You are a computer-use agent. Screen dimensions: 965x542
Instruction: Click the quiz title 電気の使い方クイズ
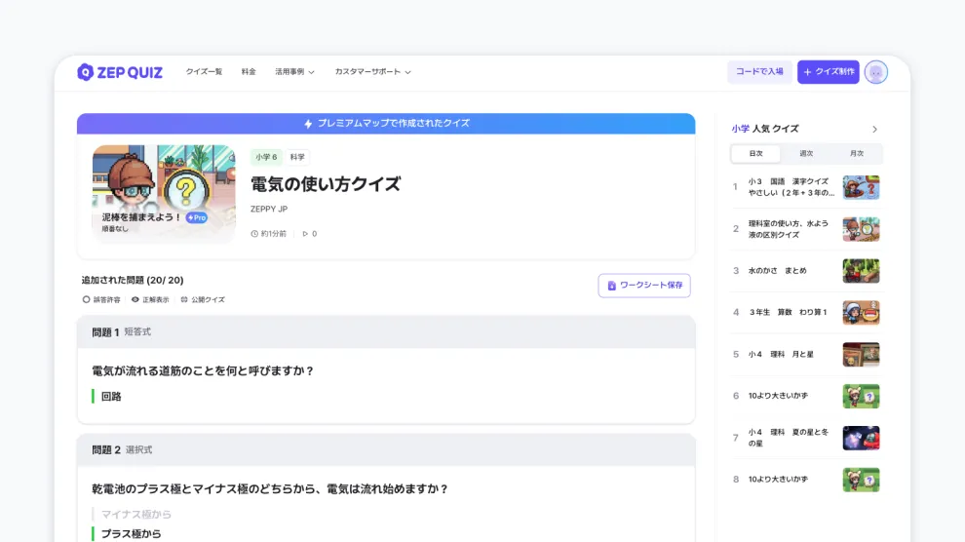point(326,184)
